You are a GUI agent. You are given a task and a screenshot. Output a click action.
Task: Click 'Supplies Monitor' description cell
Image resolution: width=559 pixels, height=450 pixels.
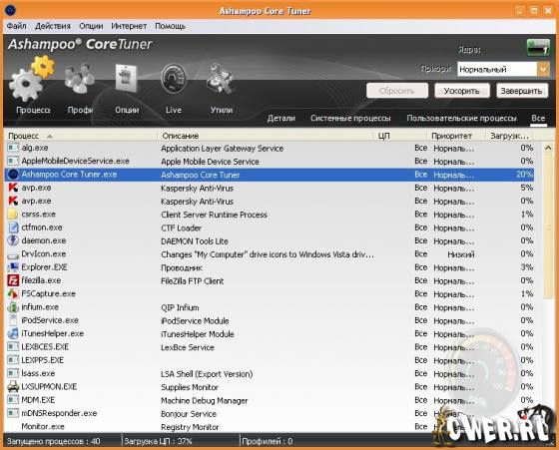[190, 387]
